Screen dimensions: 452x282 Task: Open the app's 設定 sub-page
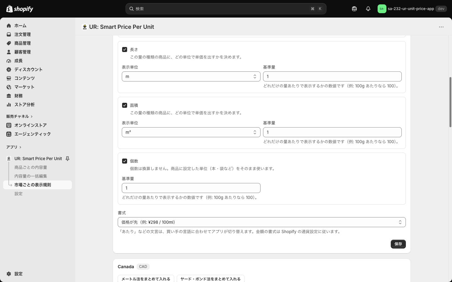(19, 194)
